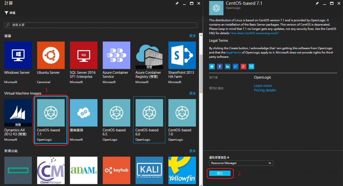Image resolution: width=343 pixels, height=186 pixels.
Task: Open 'How does CentOS versioning work?' link
Action: tap(255, 33)
